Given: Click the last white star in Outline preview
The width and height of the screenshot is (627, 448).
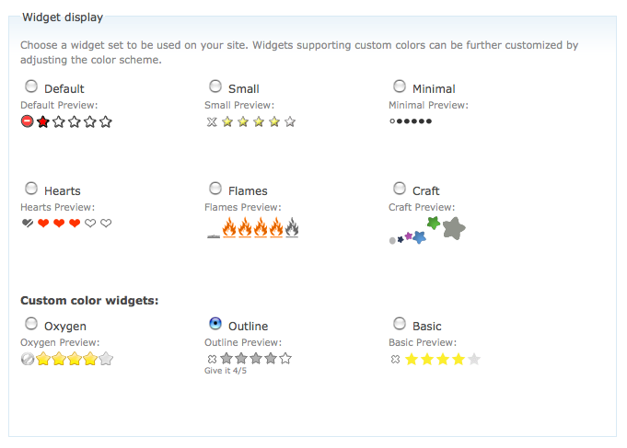Looking at the screenshot, I should click(x=285, y=359).
